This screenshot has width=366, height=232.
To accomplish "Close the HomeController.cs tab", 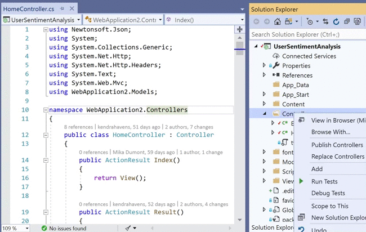I will (72, 8).
